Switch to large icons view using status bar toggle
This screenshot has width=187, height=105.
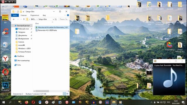(67, 94)
